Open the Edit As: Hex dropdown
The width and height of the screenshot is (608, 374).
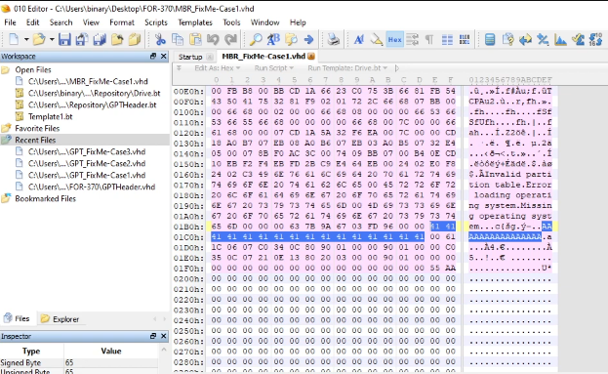coord(218,68)
